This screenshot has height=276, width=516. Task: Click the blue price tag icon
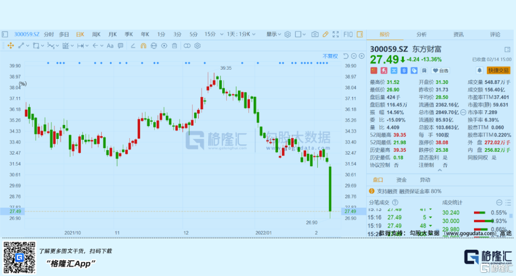click(414, 70)
